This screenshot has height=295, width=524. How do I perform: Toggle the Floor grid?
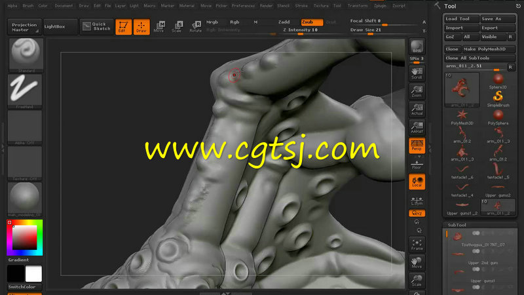pyautogui.click(x=417, y=165)
